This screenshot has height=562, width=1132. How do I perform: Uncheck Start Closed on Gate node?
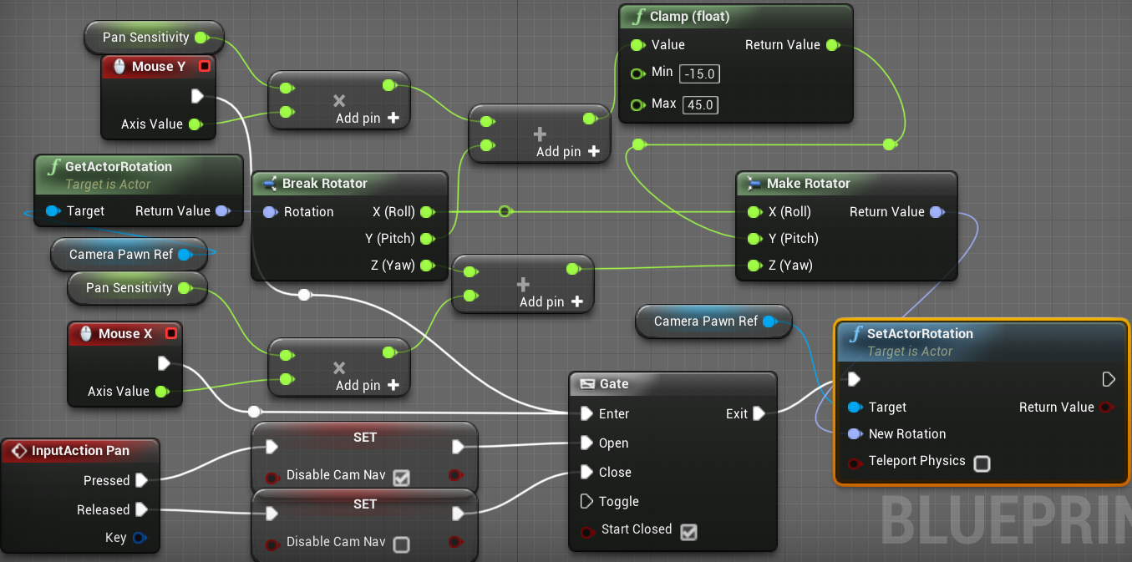pos(688,531)
